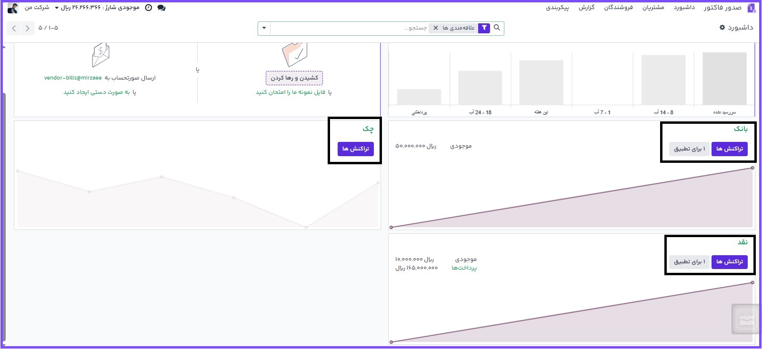The height and width of the screenshot is (349, 762).
Task: Click the search magnifier icon
Action: pyautogui.click(x=497, y=28)
